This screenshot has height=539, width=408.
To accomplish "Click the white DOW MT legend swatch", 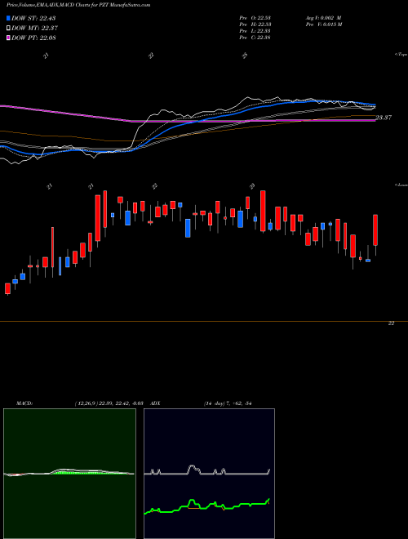I will point(8,29).
